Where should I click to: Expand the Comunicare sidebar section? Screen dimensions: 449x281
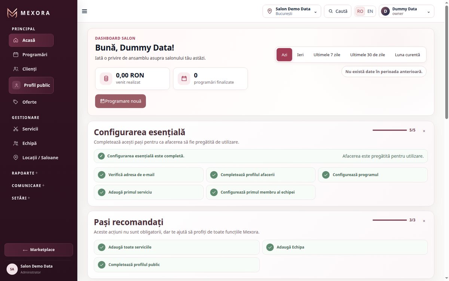(28, 185)
